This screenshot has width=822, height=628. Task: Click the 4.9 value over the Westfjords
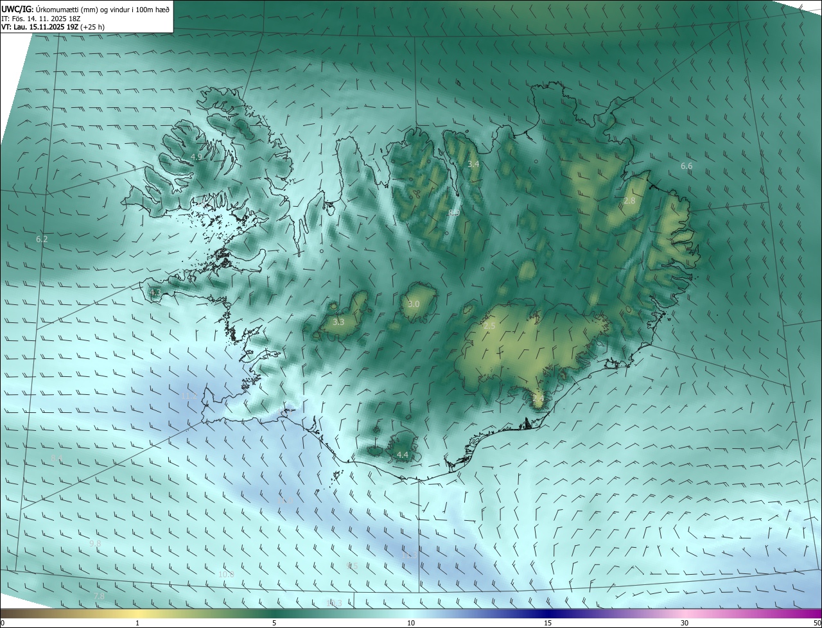click(197, 157)
